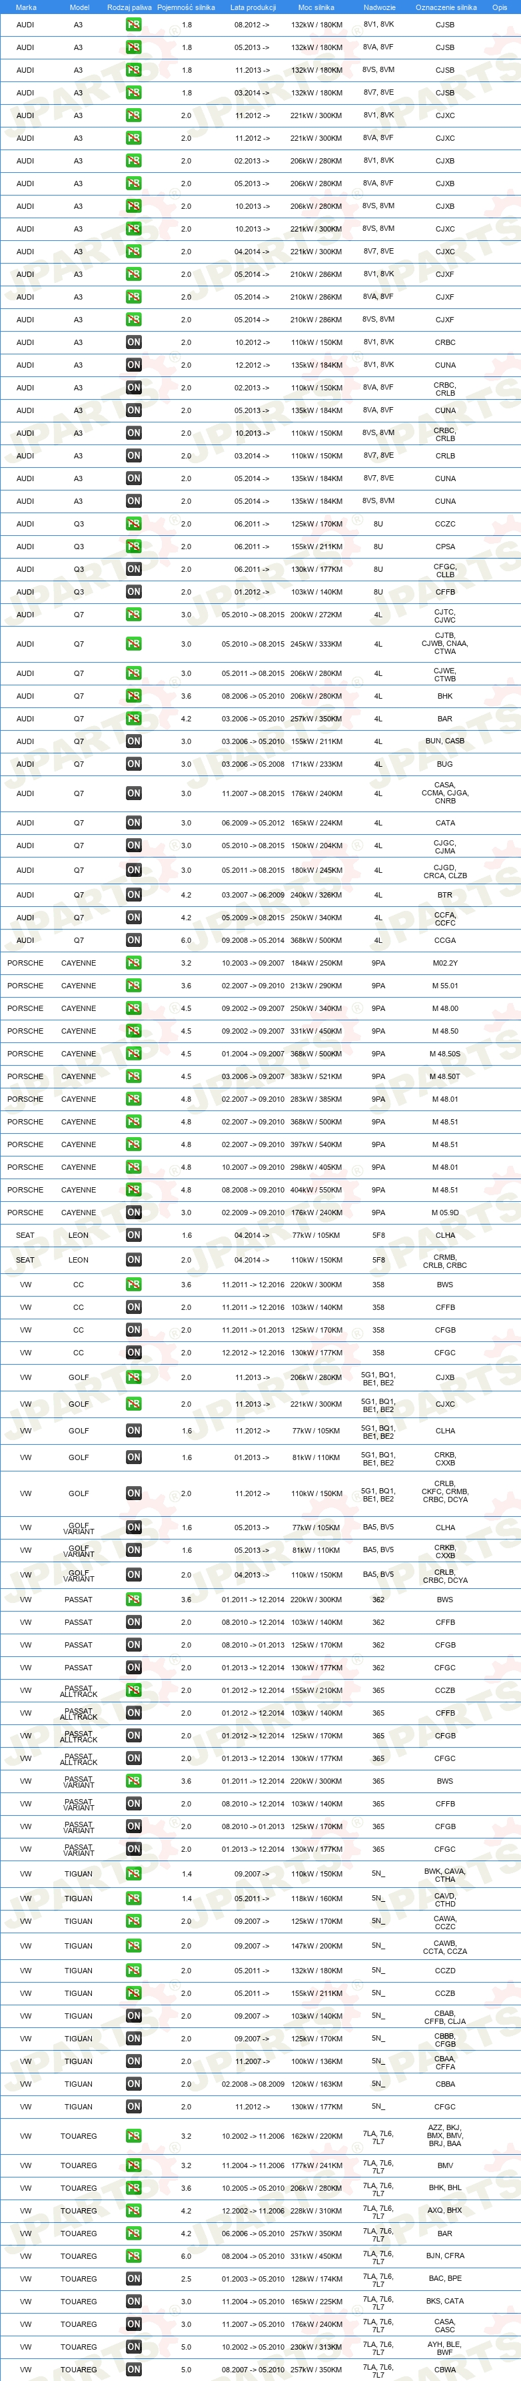Click petrol icon in VW Touareg BMV row
This screenshot has width=521, height=2381.
point(134,2165)
